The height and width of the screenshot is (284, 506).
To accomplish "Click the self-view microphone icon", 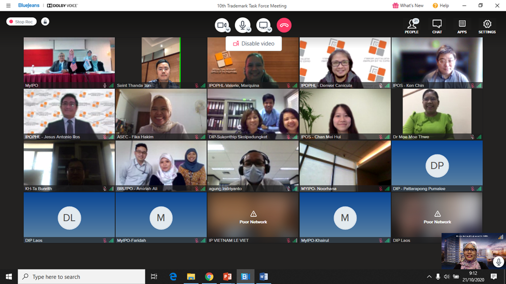I will tap(499, 262).
